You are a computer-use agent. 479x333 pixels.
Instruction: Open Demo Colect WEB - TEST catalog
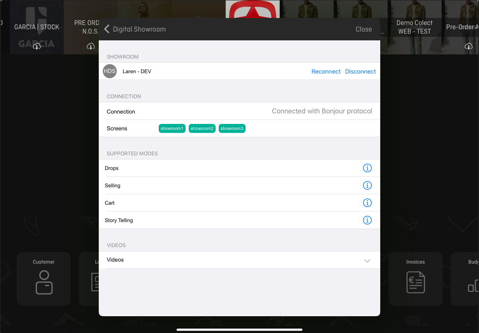[x=414, y=27]
